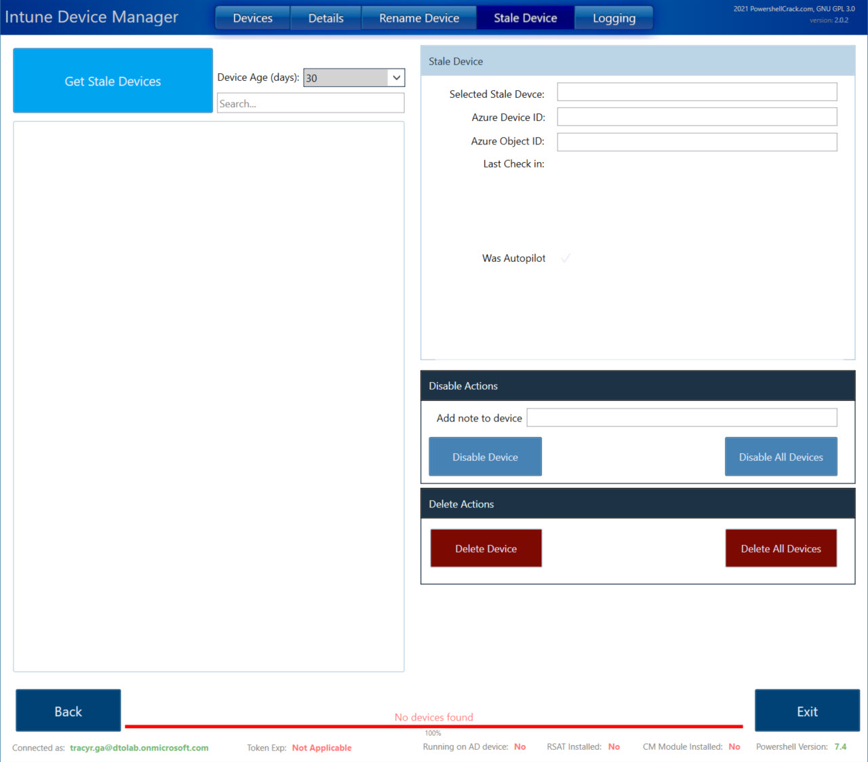Click the Stale Device panel header

[x=637, y=61]
